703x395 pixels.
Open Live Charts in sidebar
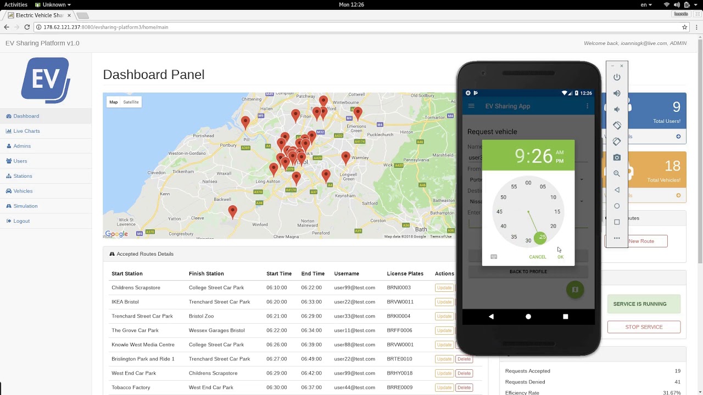pyautogui.click(x=26, y=131)
